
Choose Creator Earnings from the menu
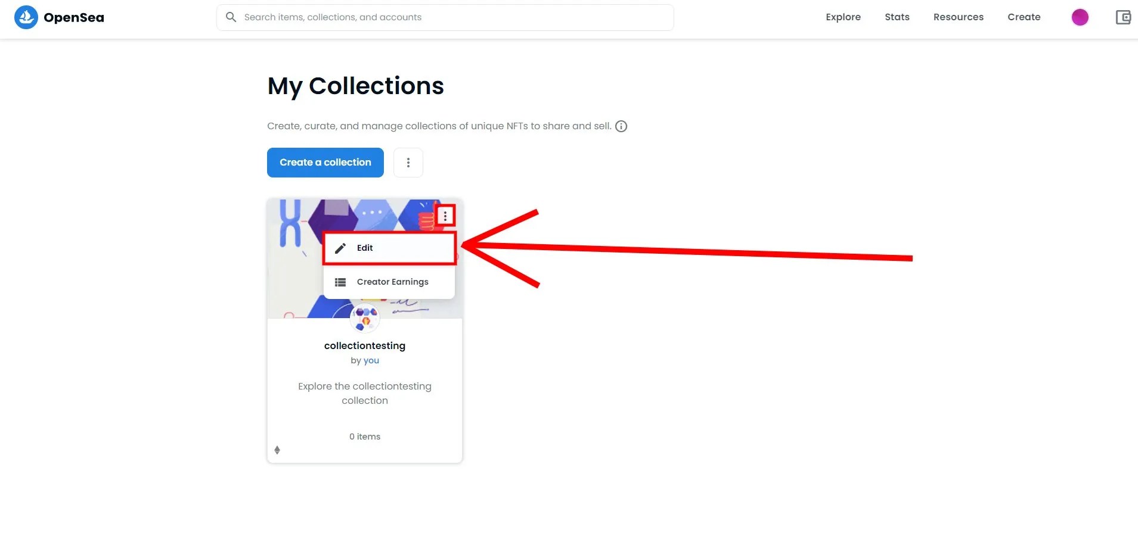click(392, 282)
